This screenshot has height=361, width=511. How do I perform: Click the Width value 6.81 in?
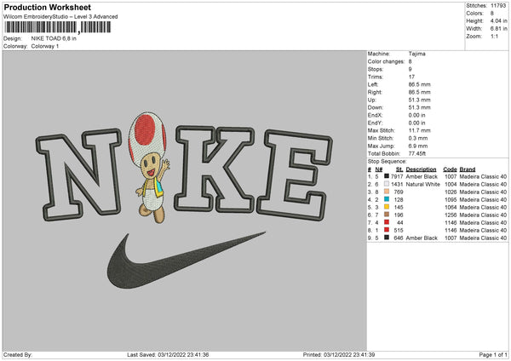pyautogui.click(x=498, y=29)
